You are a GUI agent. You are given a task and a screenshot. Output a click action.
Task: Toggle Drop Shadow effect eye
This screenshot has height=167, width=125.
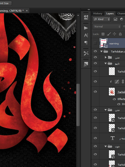tap(119, 104)
